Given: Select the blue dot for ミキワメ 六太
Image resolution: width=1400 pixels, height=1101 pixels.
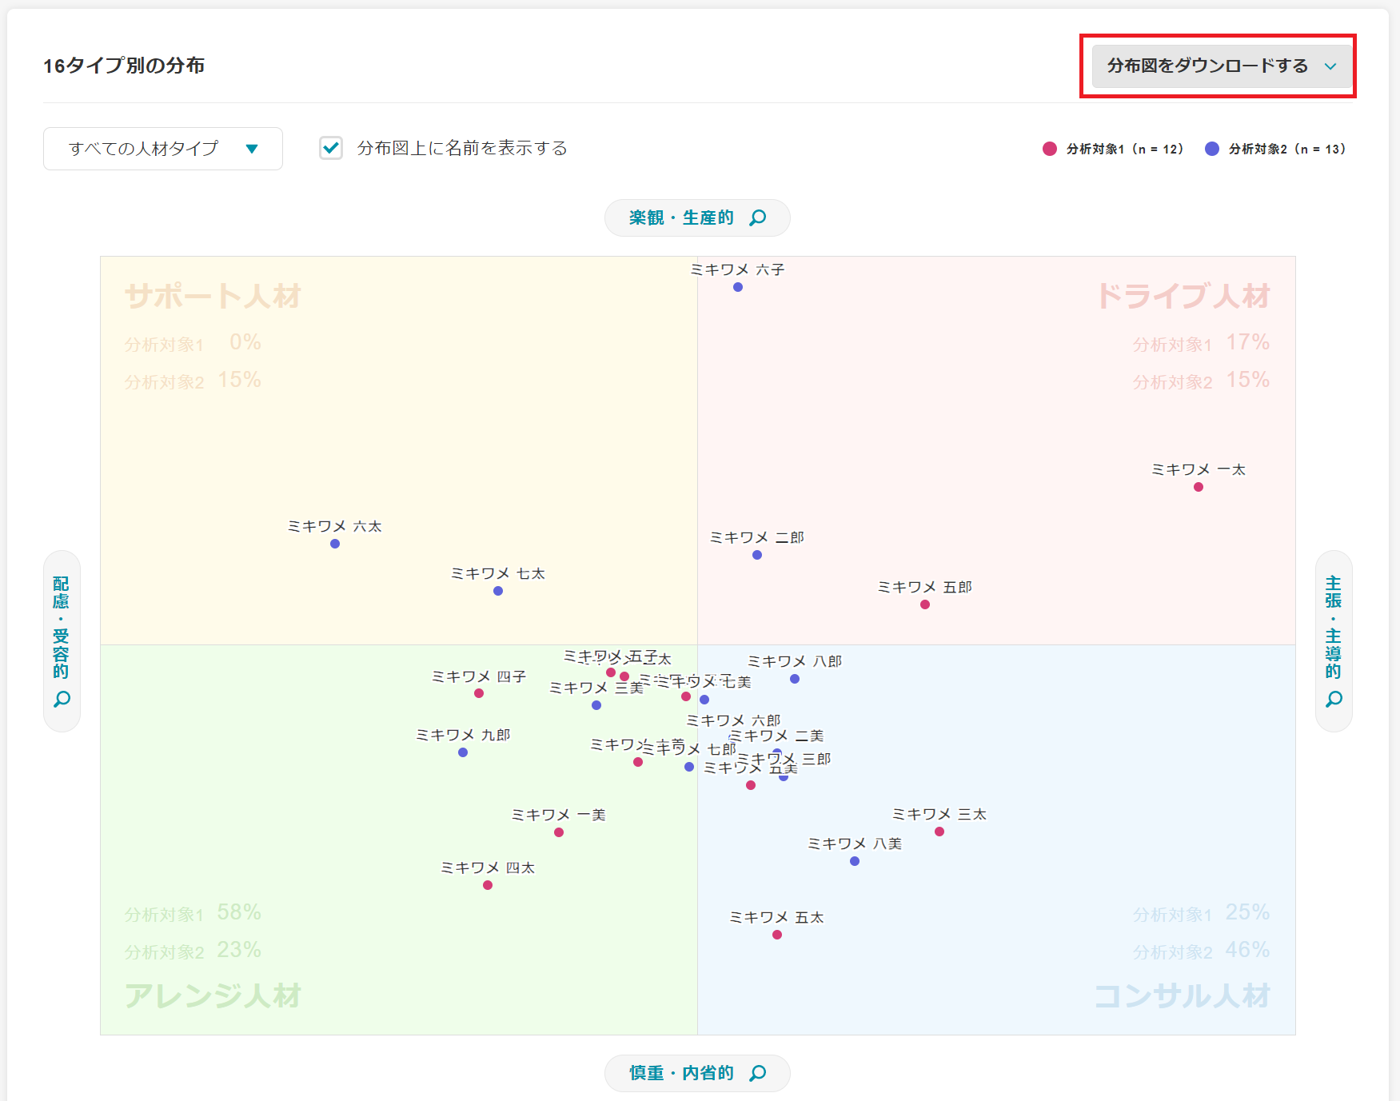Looking at the screenshot, I should click(x=335, y=544).
